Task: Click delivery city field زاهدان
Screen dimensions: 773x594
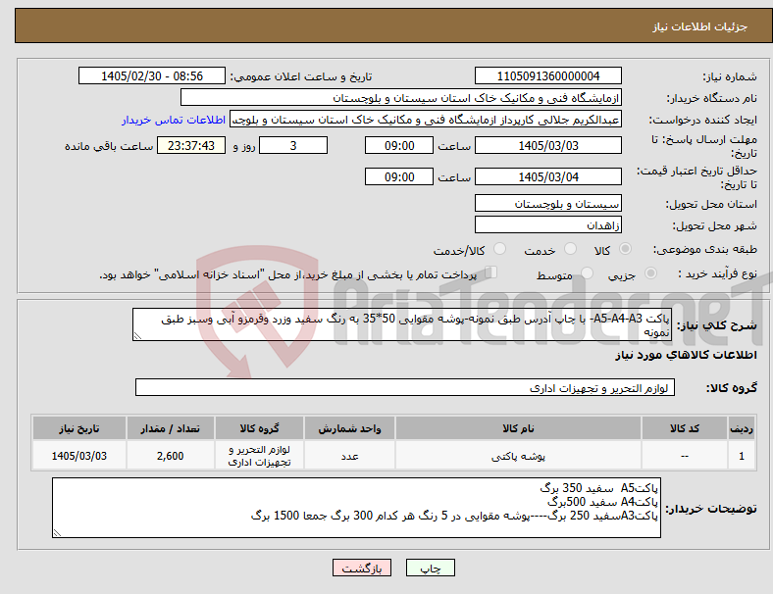Action: click(x=547, y=225)
